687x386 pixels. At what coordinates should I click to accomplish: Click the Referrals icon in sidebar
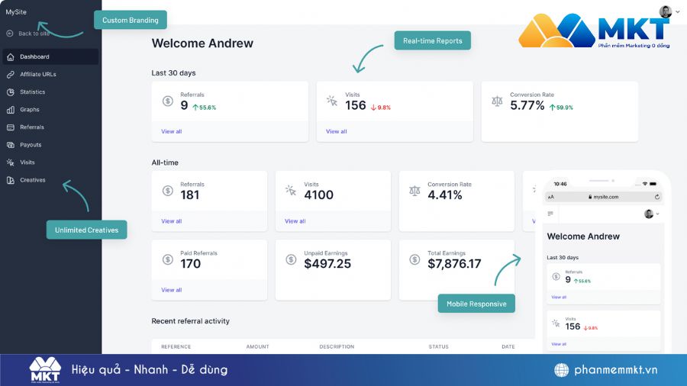click(x=10, y=127)
